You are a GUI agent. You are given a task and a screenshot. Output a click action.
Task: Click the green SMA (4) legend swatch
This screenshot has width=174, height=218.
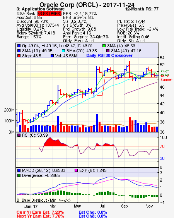click(104, 46)
